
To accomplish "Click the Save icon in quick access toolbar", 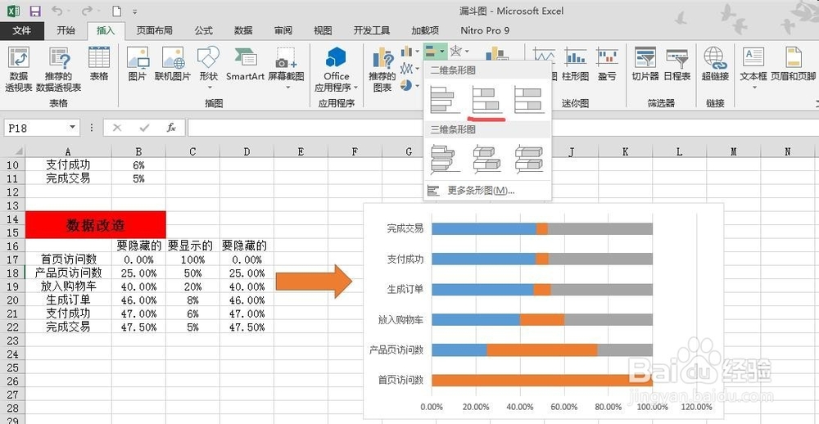I will [35, 11].
